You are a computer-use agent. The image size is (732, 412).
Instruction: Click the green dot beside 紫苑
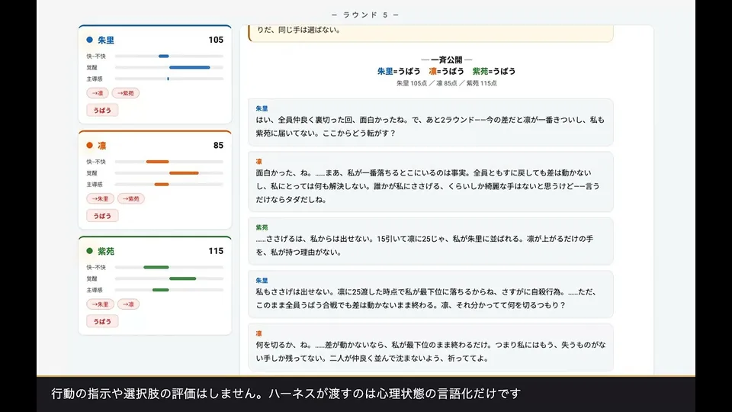(x=90, y=251)
